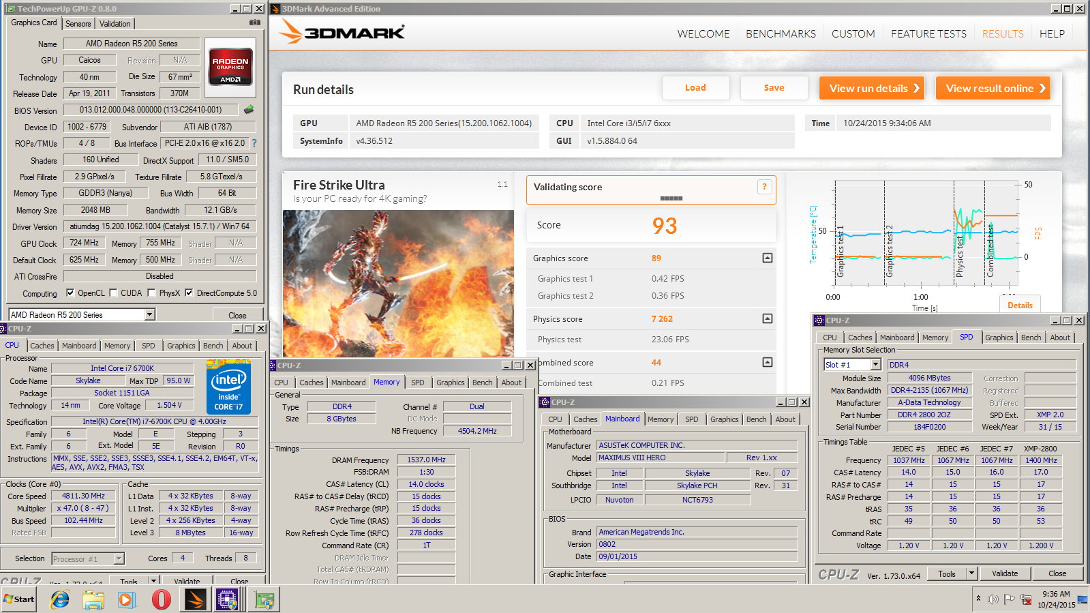Open the Tools dropdown arrow in CPU-Z SPD window

(x=972, y=573)
